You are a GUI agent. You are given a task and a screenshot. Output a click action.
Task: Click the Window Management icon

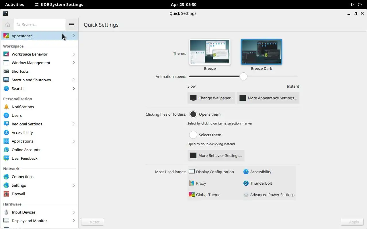coord(6,63)
